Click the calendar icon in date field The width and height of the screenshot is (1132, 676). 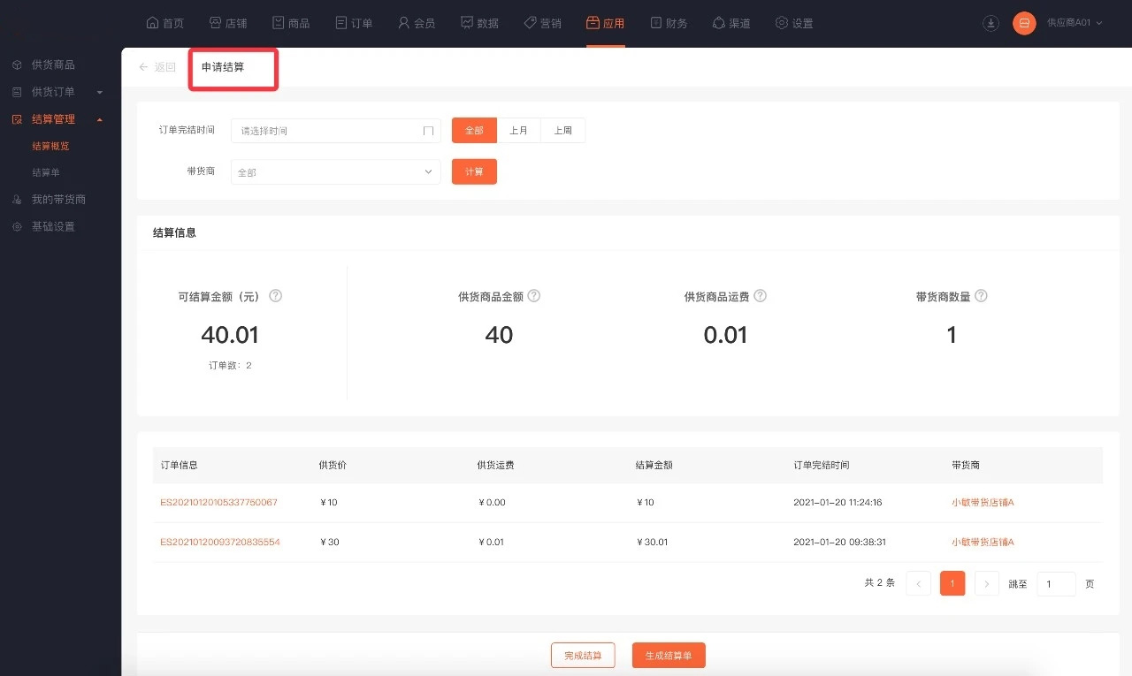click(428, 131)
